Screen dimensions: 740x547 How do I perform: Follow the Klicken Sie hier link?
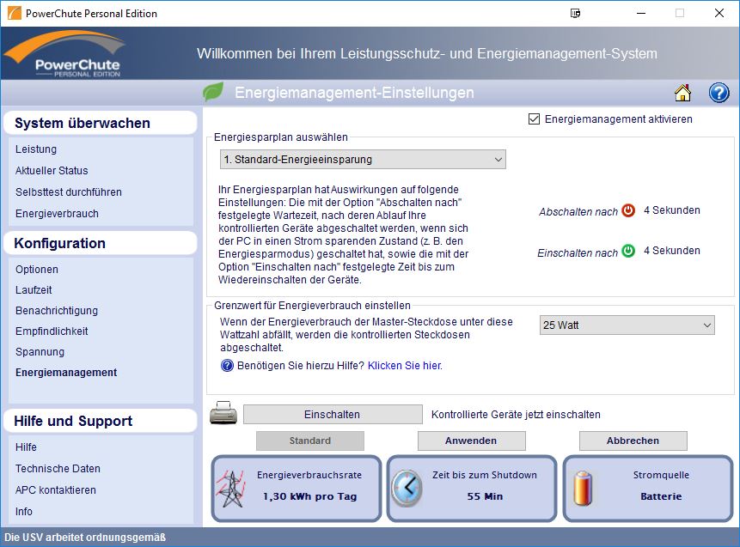point(405,366)
